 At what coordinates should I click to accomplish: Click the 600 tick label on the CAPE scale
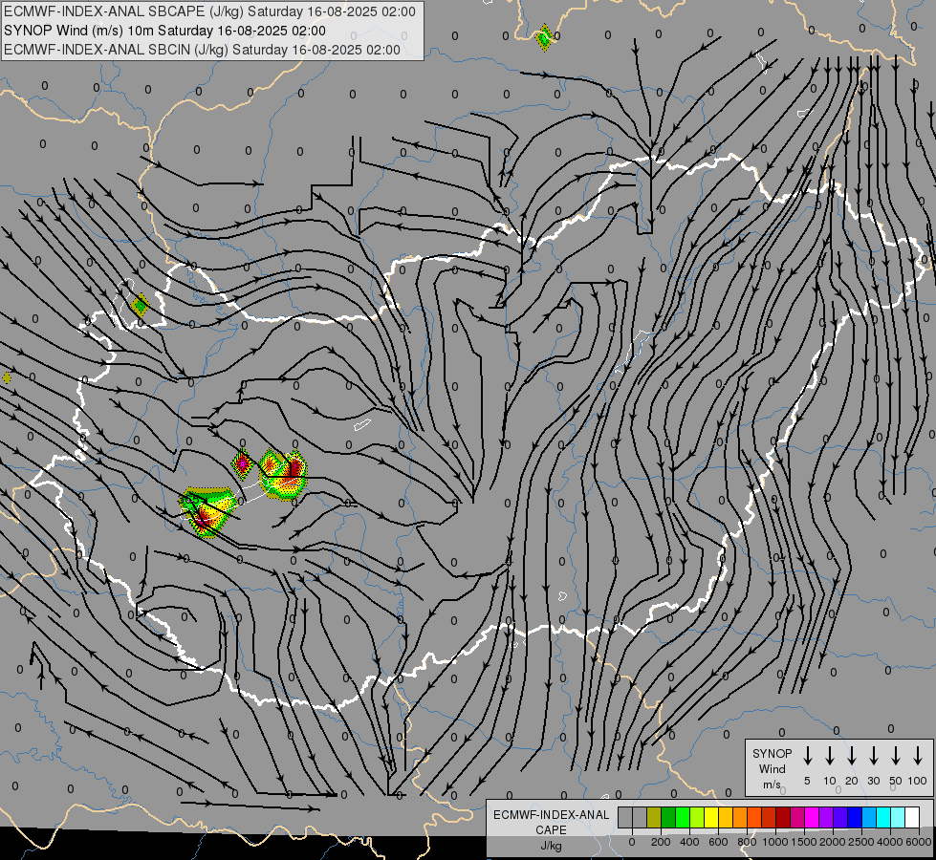tap(718, 842)
